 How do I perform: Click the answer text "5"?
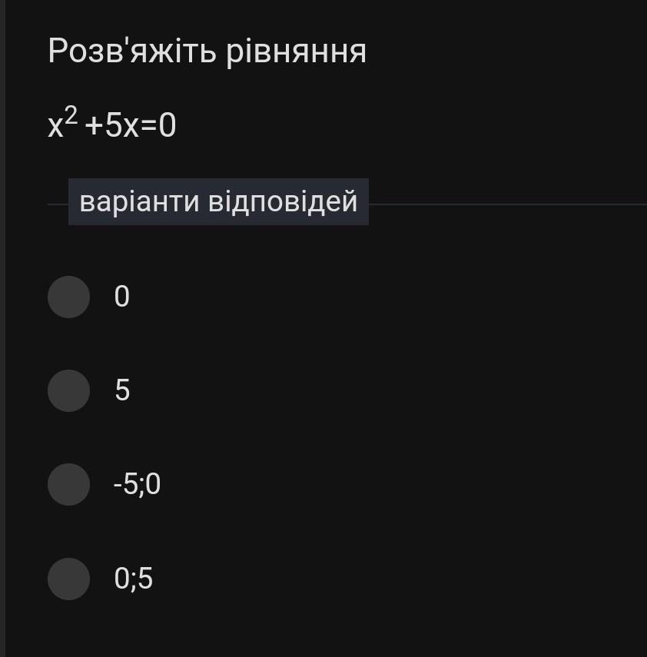(x=122, y=390)
